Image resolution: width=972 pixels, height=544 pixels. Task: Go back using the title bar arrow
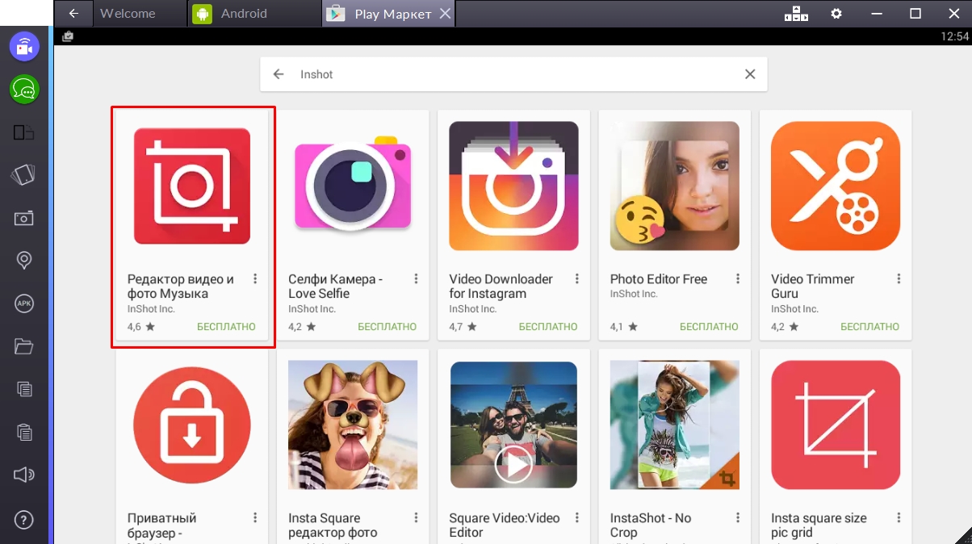[x=73, y=14]
